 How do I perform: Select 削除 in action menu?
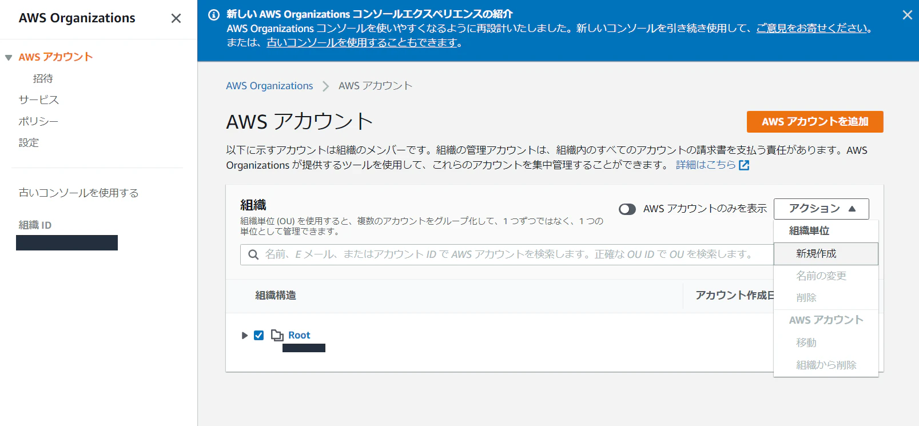point(826,297)
